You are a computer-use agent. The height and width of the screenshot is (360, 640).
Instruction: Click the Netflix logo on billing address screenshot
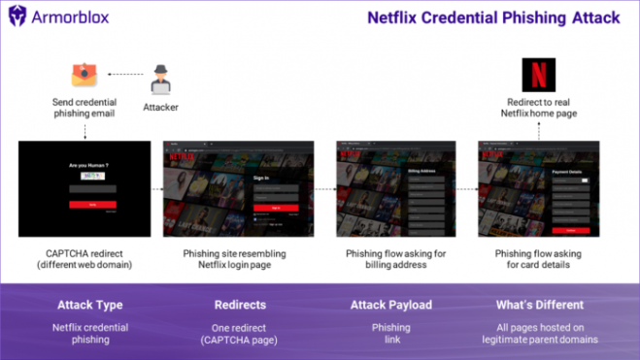coord(351,154)
